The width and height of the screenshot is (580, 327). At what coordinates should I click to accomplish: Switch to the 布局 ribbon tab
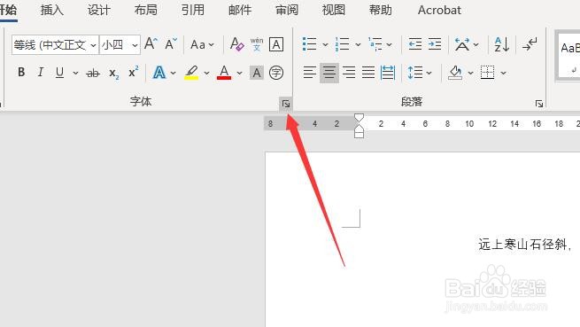[x=146, y=10]
